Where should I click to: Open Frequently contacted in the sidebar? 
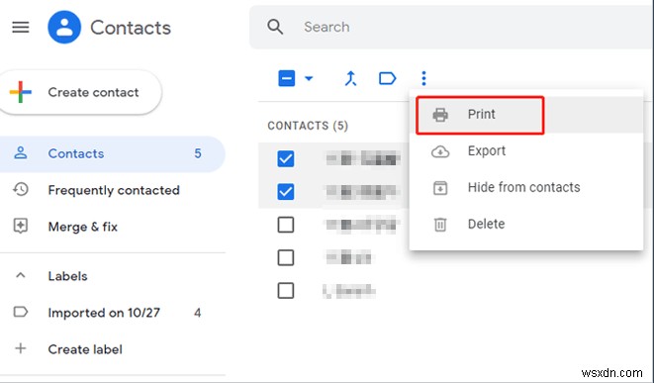pyautogui.click(x=112, y=190)
